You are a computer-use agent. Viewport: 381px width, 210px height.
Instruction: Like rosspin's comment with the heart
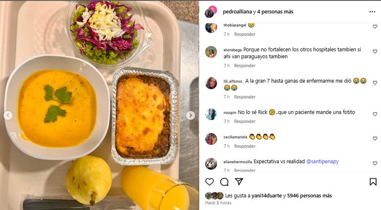(375, 114)
